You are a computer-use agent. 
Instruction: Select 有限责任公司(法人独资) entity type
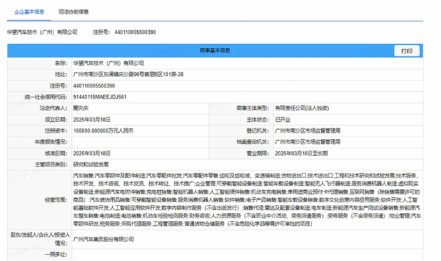coord(302,108)
